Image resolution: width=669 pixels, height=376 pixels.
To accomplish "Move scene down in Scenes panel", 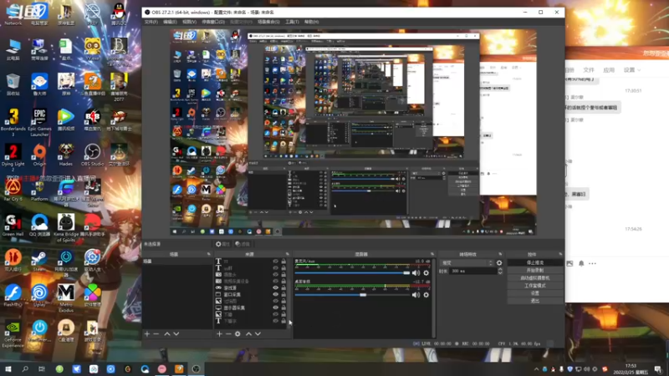I will [x=176, y=333].
